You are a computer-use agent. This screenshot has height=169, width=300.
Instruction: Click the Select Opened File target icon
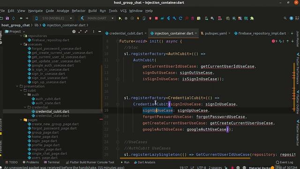click(x=74, y=31)
